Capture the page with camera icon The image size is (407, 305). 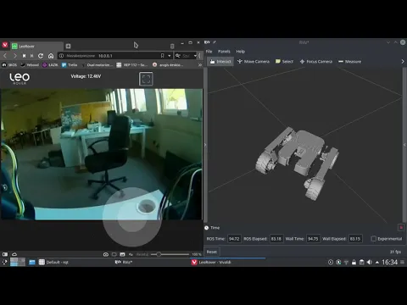coord(106,254)
